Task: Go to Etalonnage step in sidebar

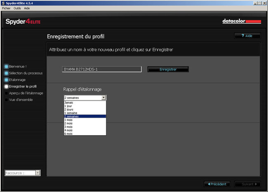Action: click(x=17, y=80)
